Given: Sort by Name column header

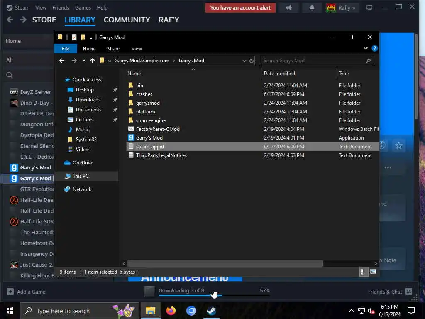Looking at the screenshot, I should pyautogui.click(x=134, y=74).
